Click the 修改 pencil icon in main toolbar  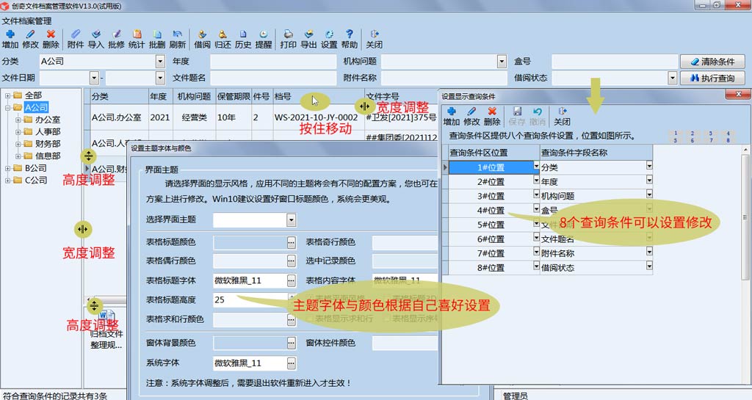[x=30, y=34]
